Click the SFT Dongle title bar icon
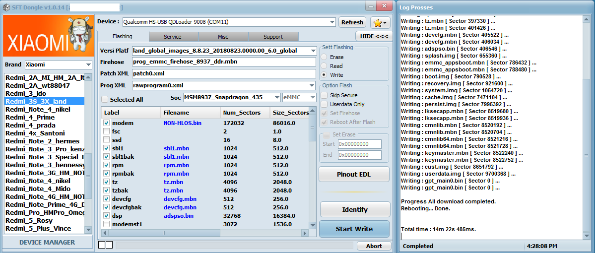The width and height of the screenshot is (595, 253). [6, 6]
